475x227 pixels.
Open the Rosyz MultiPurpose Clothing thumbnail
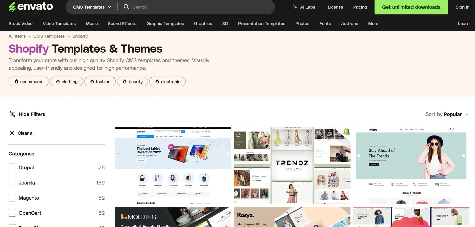click(x=292, y=217)
